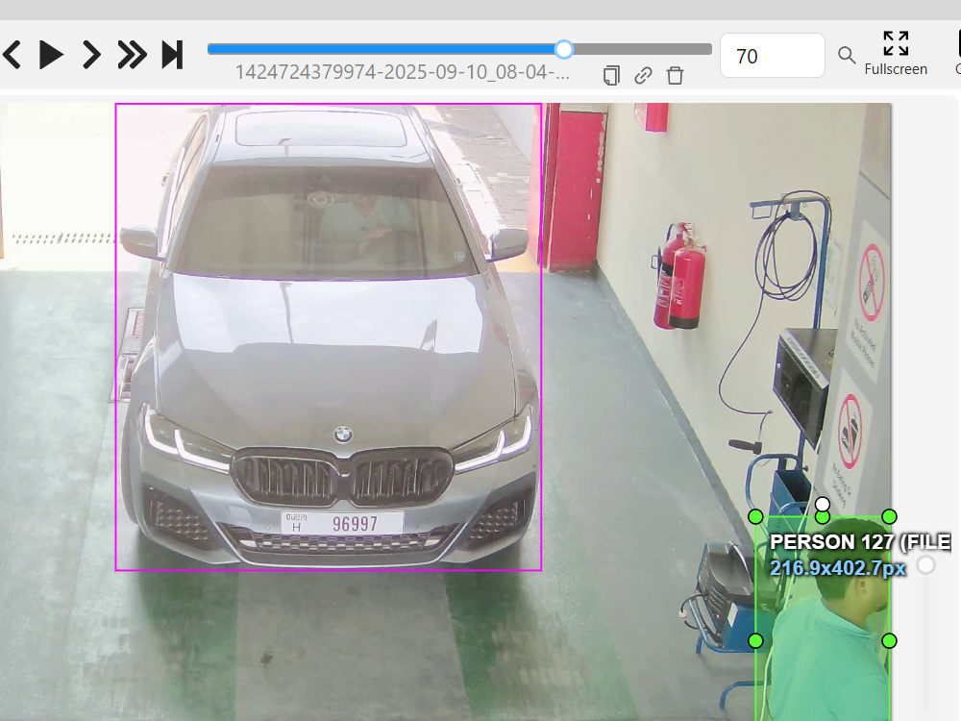Click the frame progress slider handle

(x=564, y=49)
